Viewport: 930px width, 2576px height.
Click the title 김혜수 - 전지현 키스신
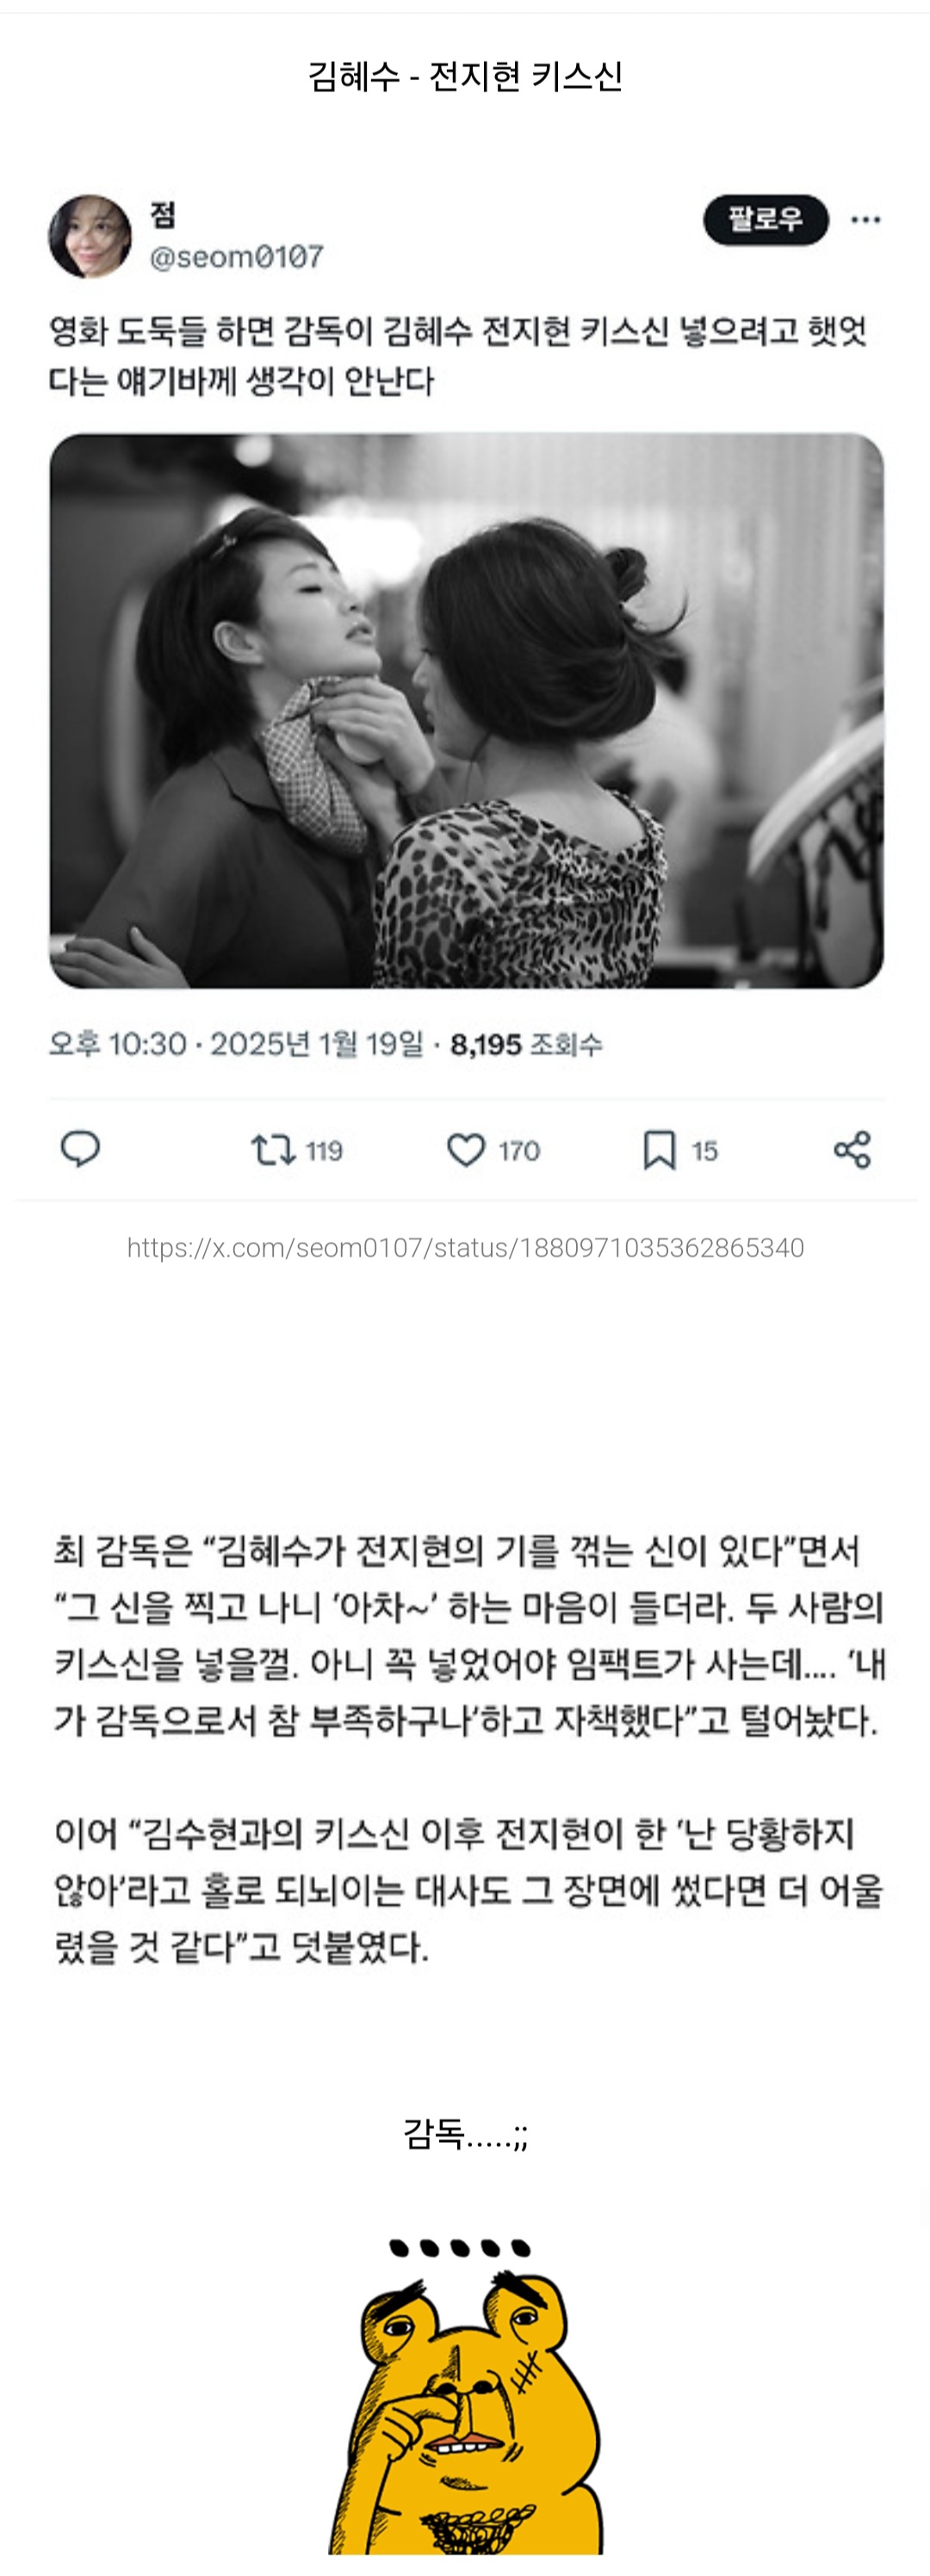pos(465,76)
